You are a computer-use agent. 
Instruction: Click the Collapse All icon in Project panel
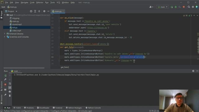click(x=39, y=11)
